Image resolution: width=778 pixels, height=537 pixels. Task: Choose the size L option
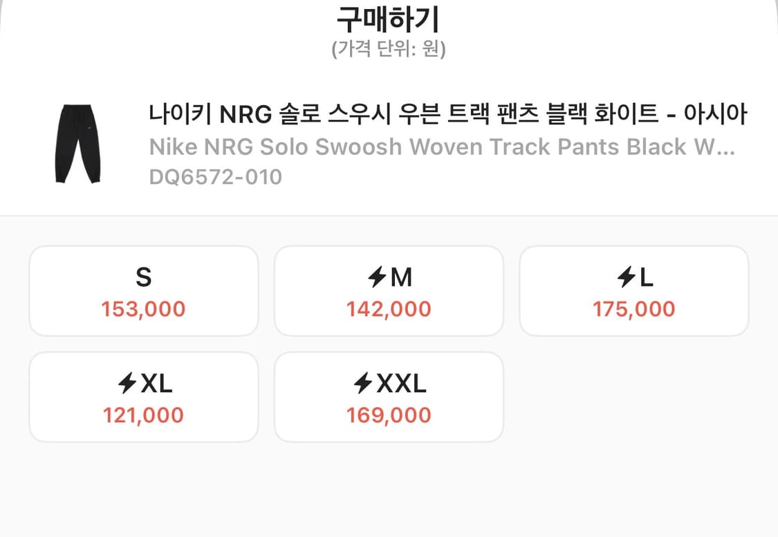[633, 291]
